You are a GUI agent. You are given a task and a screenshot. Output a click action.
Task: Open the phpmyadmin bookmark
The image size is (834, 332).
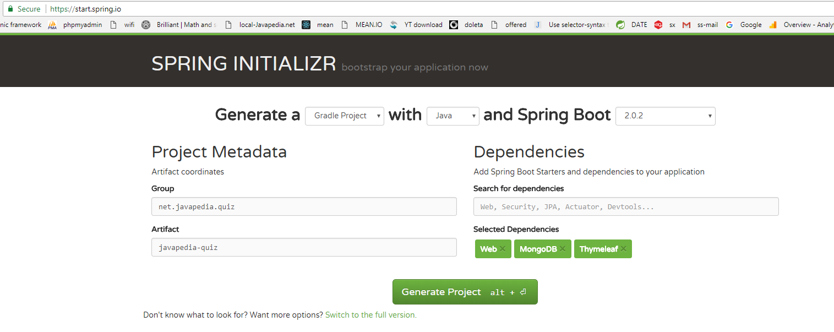(x=76, y=25)
